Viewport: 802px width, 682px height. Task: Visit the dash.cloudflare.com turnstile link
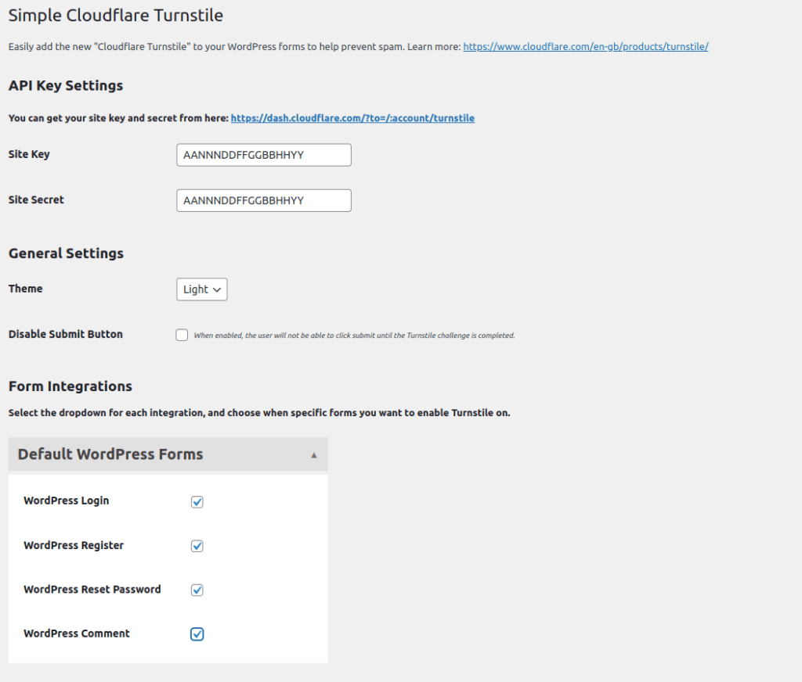click(352, 118)
